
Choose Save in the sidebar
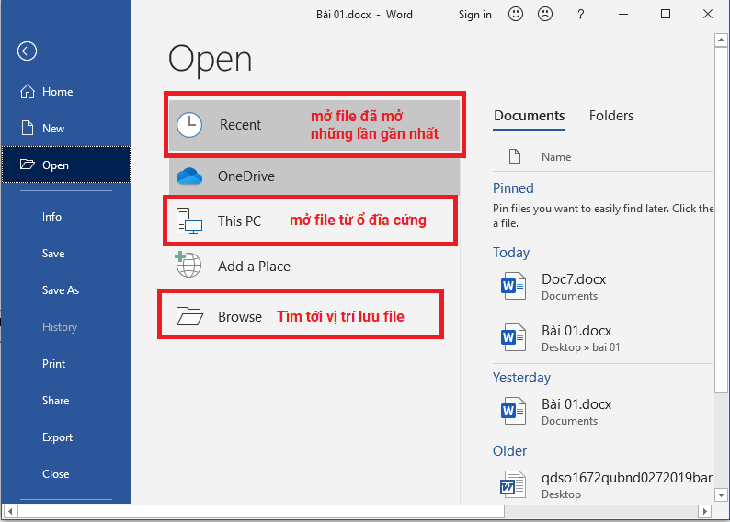coord(66,254)
